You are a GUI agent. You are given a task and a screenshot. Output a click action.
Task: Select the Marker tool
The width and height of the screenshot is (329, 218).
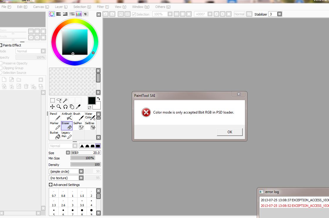click(55, 126)
